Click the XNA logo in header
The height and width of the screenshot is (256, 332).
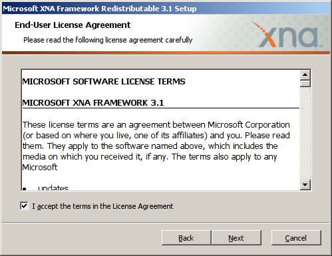(287, 35)
